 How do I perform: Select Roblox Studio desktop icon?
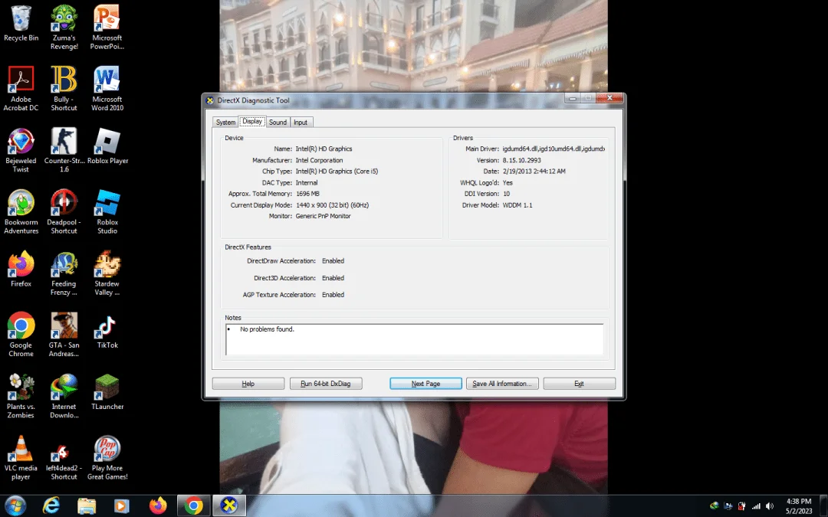coord(107,211)
